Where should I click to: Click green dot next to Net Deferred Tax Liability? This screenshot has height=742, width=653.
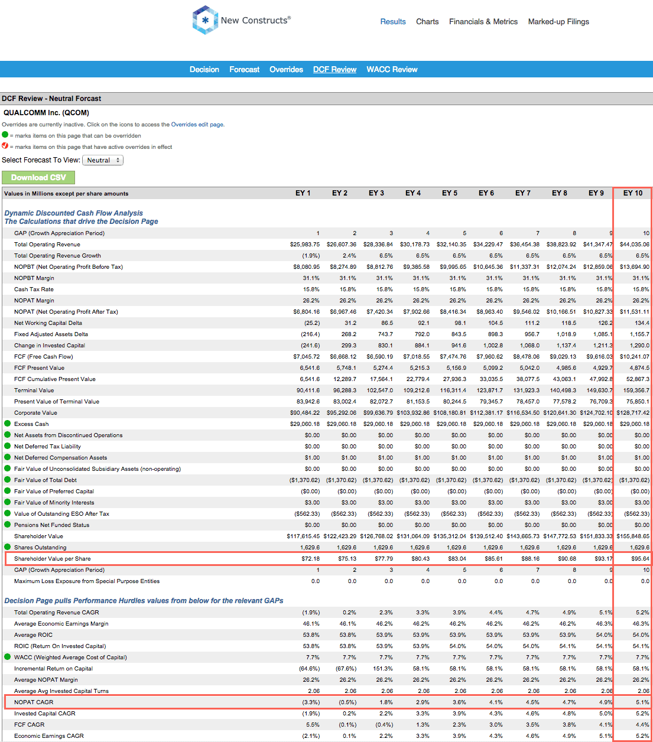(8, 446)
